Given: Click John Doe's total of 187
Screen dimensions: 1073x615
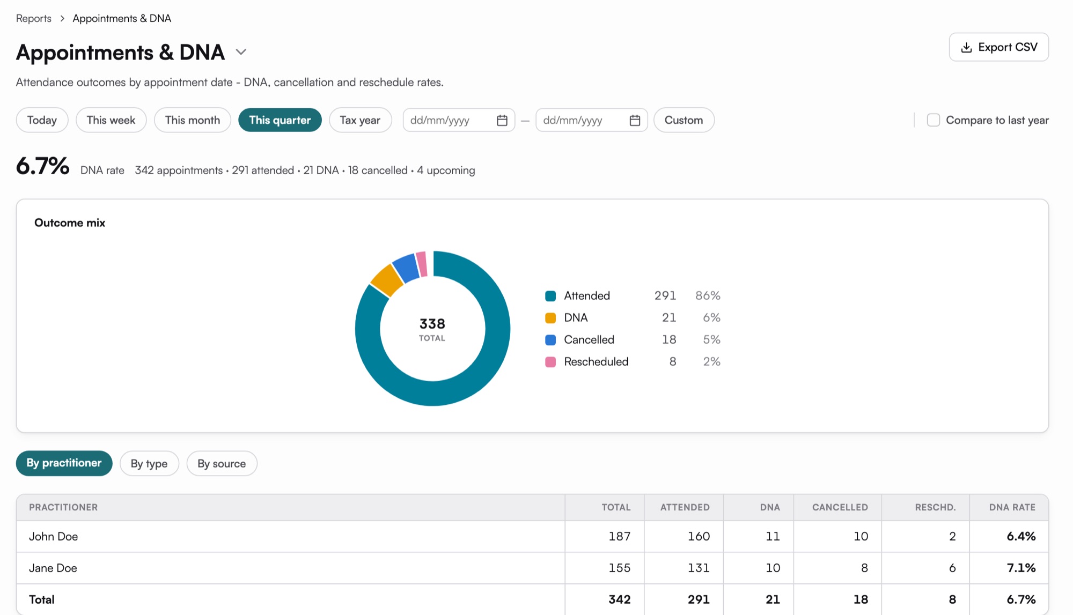Looking at the screenshot, I should pos(619,536).
